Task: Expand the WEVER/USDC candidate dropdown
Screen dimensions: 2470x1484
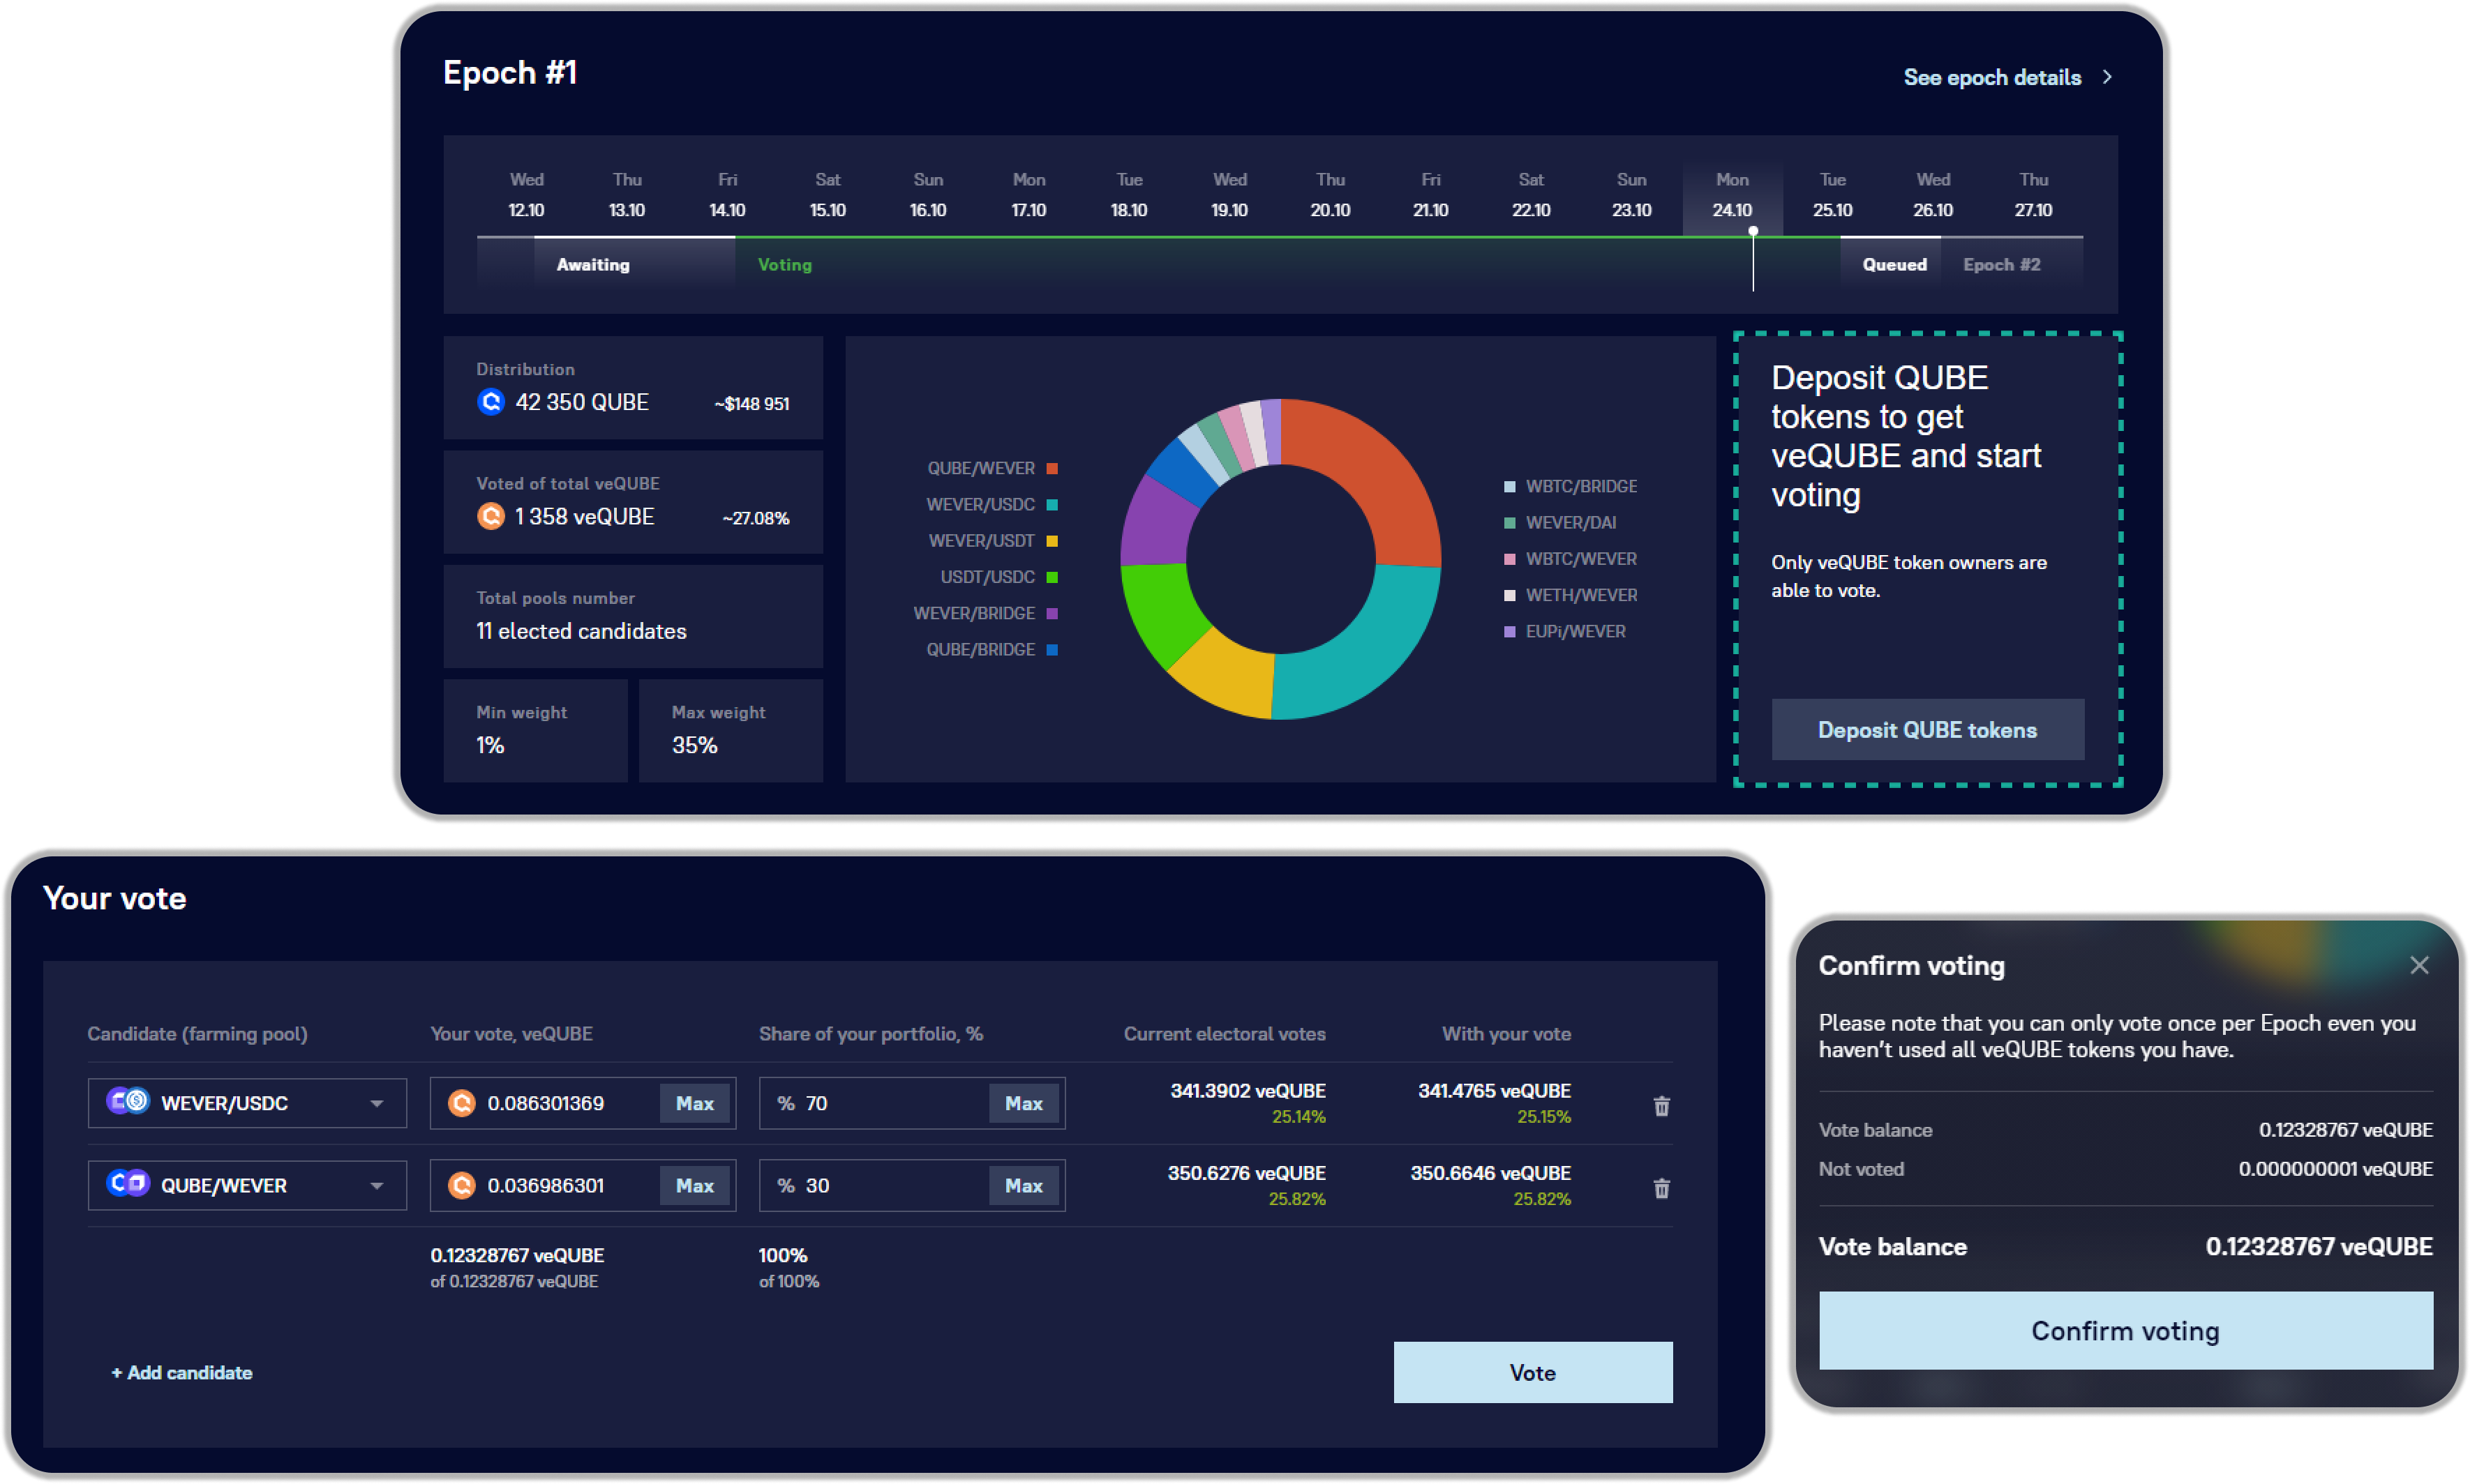Action: pyautogui.click(x=376, y=1103)
